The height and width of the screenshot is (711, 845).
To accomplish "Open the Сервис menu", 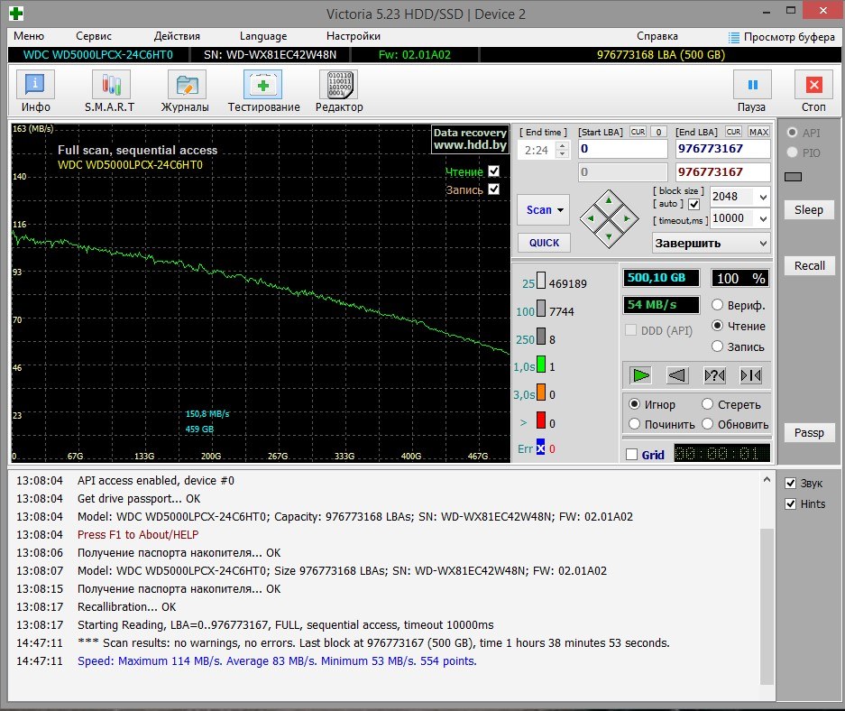I will coord(94,36).
